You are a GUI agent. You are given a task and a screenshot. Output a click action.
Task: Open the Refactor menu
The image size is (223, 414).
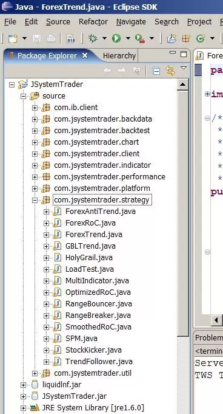93,22
